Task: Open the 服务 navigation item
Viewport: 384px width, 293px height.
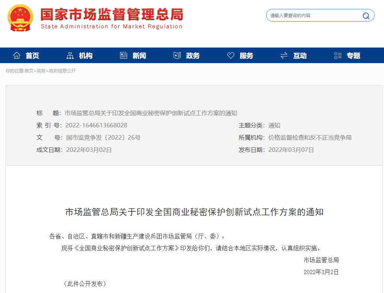Action: (246, 56)
